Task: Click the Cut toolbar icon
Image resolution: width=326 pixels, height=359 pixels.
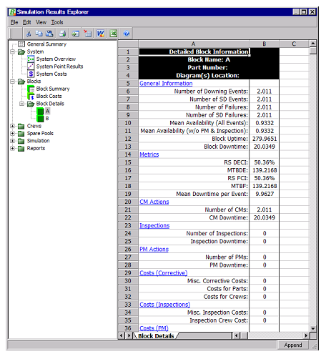Action: (x=29, y=34)
